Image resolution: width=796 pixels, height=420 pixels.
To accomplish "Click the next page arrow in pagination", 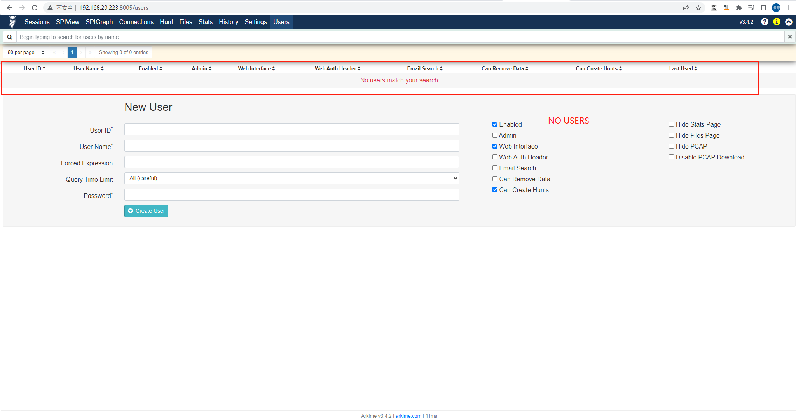I will click(x=82, y=52).
